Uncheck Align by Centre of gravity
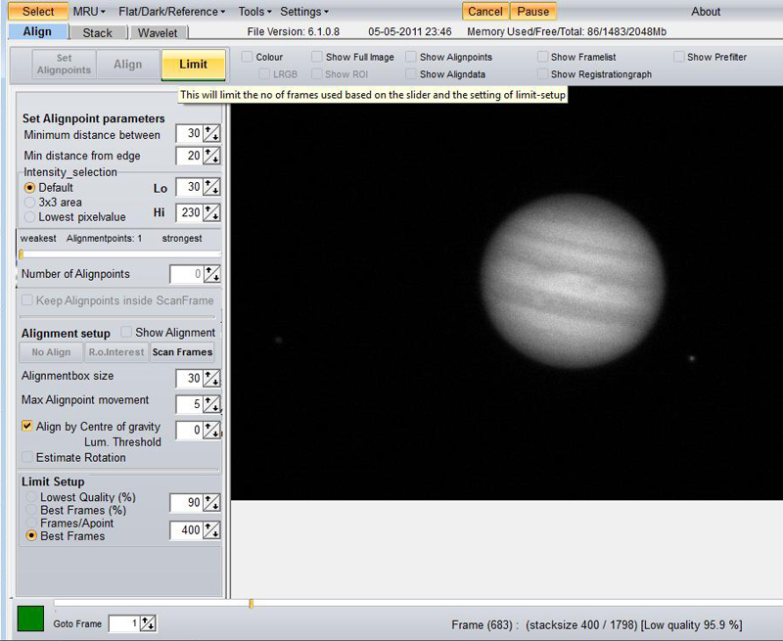This screenshot has width=783, height=641. coord(27,427)
